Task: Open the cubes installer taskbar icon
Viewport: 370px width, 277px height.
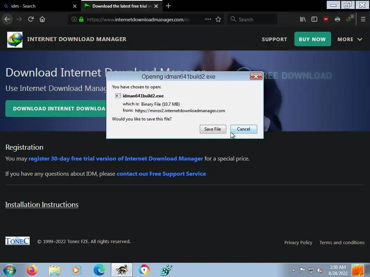Action: click(x=166, y=270)
